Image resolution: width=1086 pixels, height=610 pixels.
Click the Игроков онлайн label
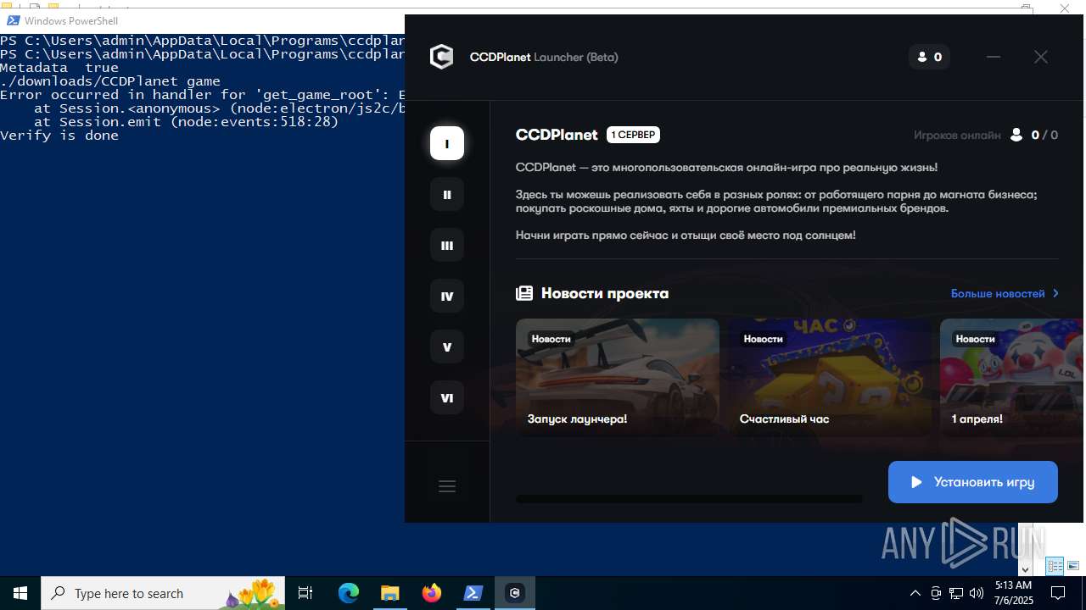pyautogui.click(x=957, y=135)
